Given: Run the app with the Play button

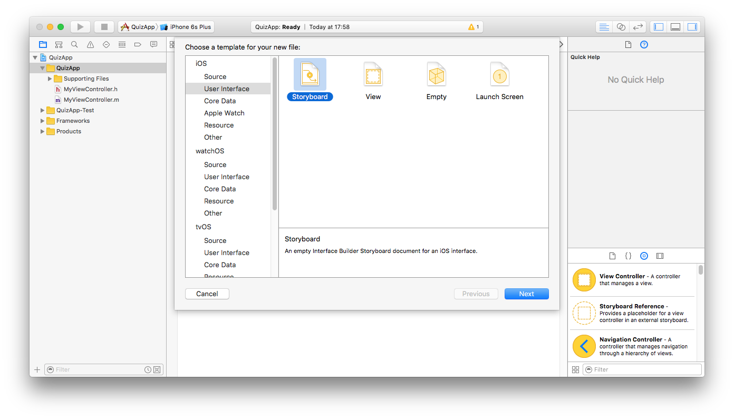Looking at the screenshot, I should point(80,27).
